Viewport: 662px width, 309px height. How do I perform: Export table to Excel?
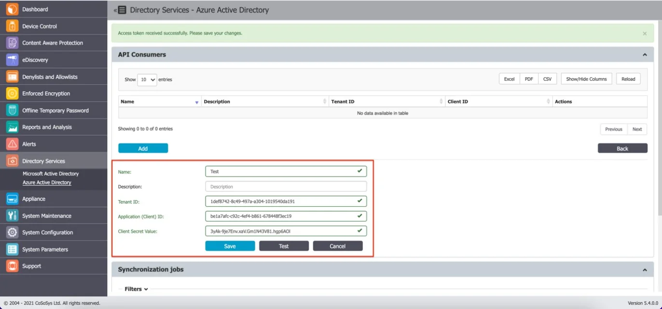[x=509, y=79]
